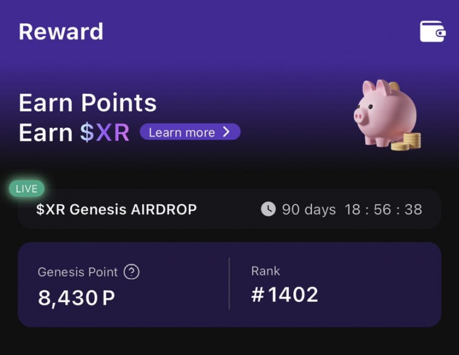Open the $XR Genesis AIRDROP title
Viewport: 459px width, 355px height.
tap(116, 210)
